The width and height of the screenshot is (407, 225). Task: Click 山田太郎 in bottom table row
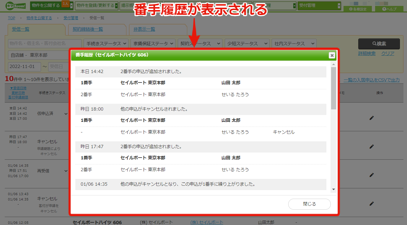(x=266, y=222)
